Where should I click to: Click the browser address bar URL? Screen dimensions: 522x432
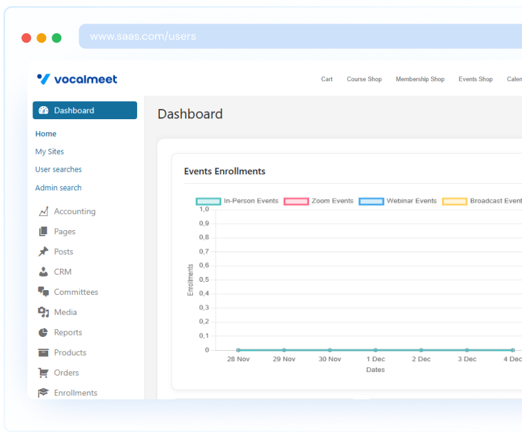(143, 37)
